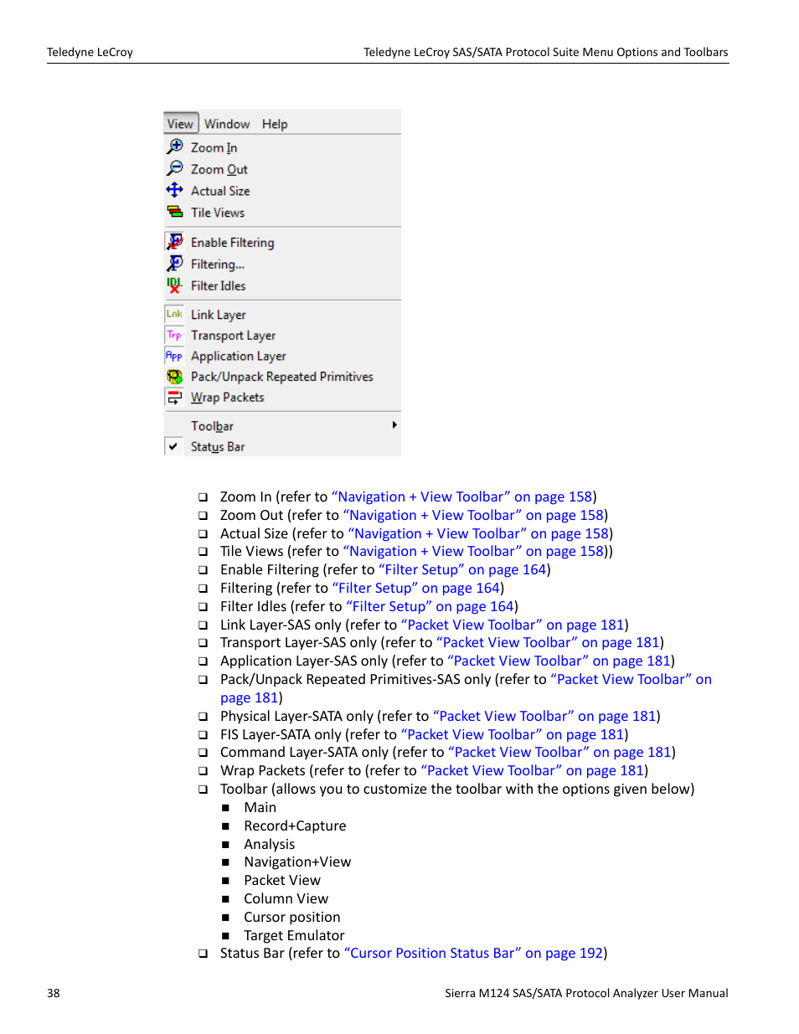
Task: Click the 'Analysis' bullet text
Action: click(x=269, y=844)
